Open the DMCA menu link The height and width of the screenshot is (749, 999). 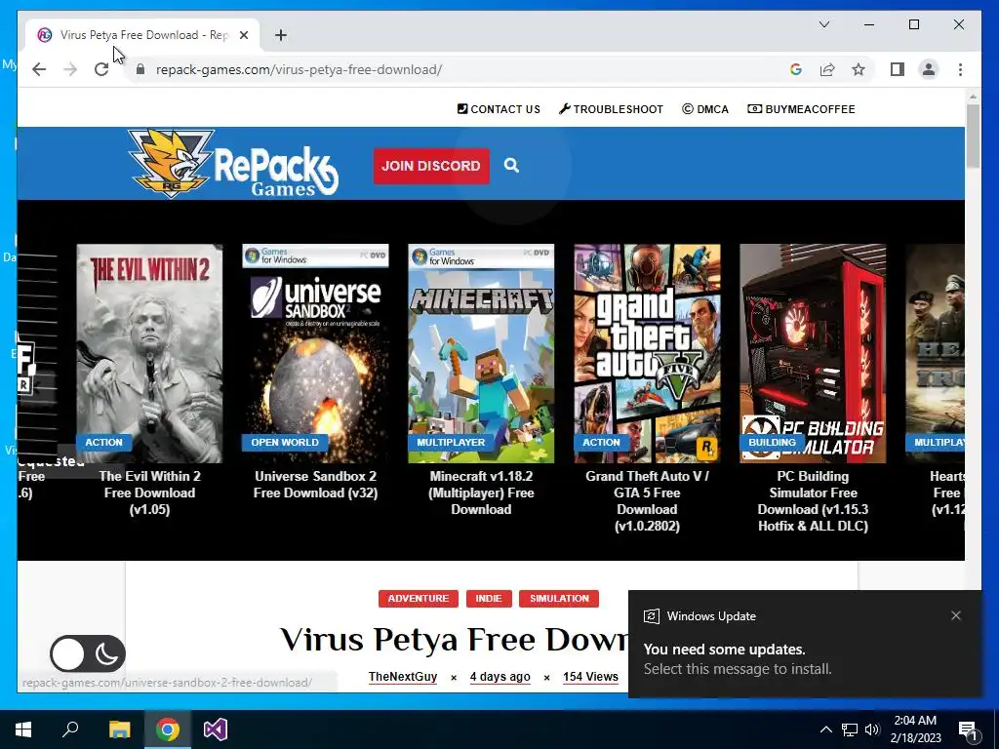click(x=705, y=109)
